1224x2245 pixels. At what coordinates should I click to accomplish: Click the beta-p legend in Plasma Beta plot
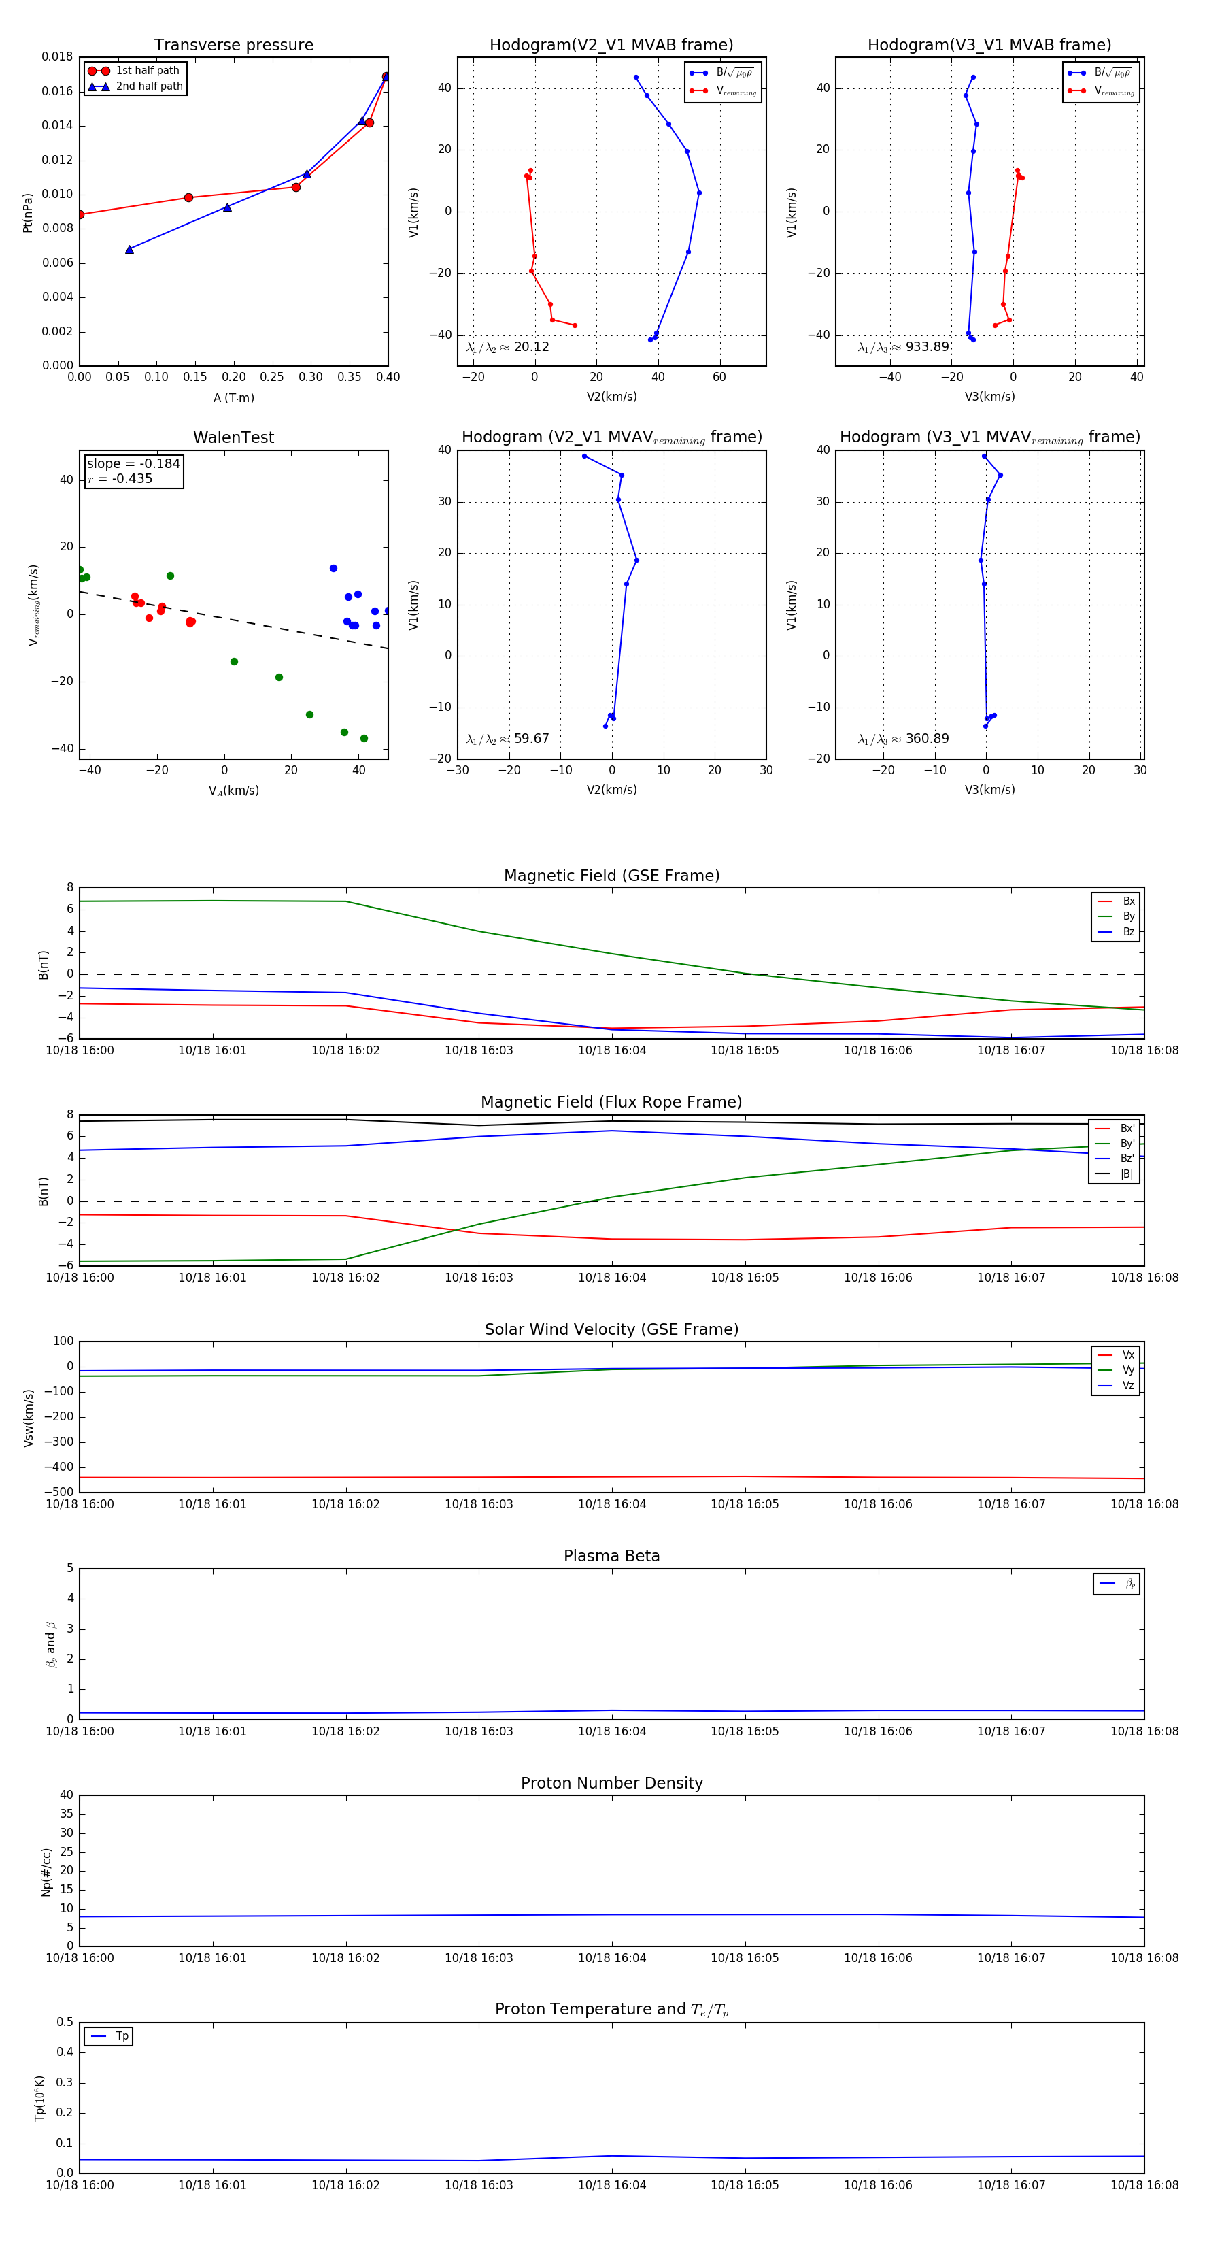click(1117, 1584)
